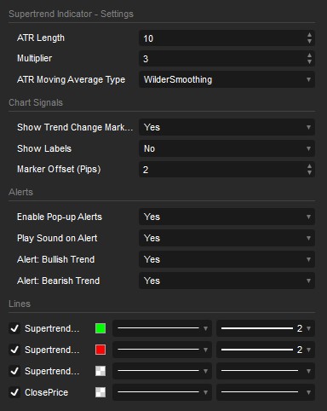Click the 'Enable Pop-up Alerts' label
This screenshot has height=411, width=327.
pyautogui.click(x=60, y=217)
